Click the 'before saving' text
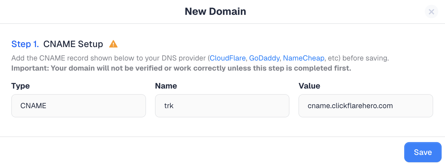445x167 pixels. (x=366, y=58)
